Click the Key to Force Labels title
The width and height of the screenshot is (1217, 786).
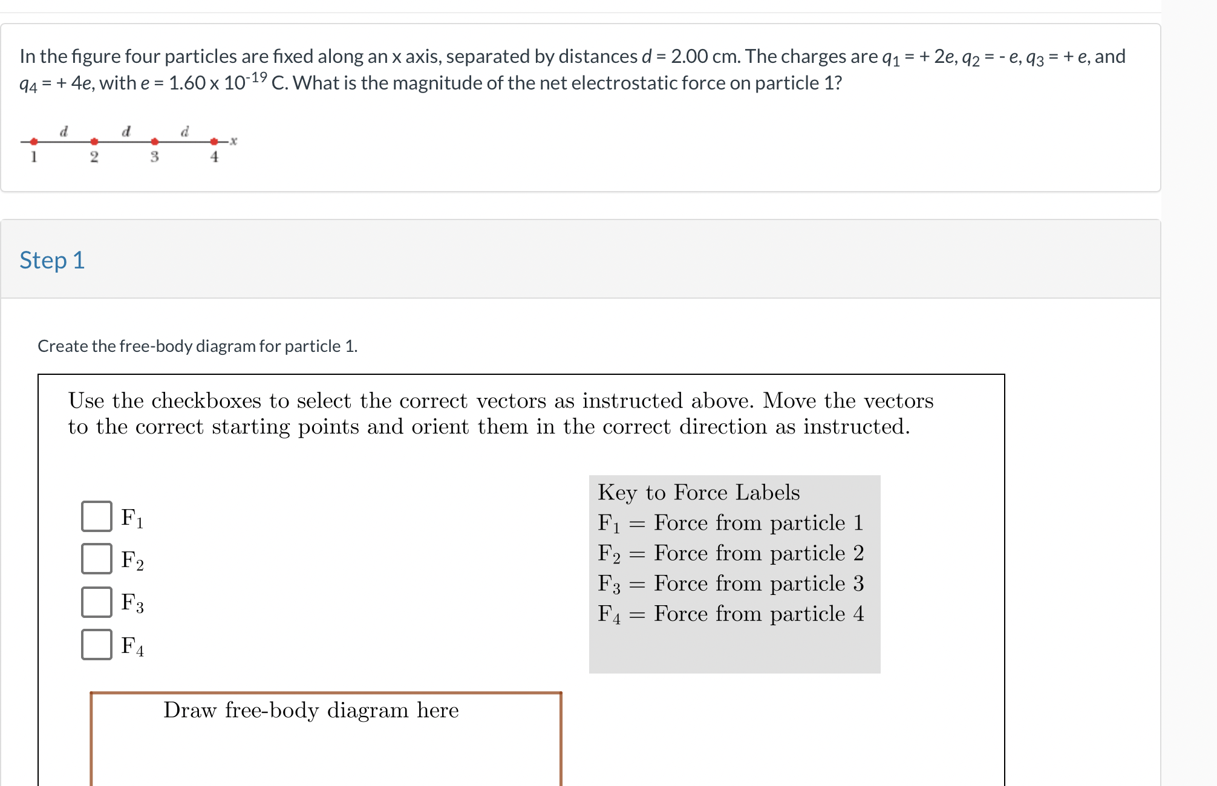[699, 492]
